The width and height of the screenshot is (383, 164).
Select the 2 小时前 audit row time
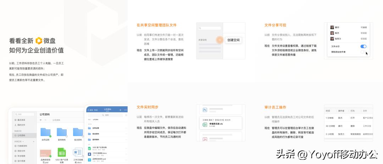330,134
